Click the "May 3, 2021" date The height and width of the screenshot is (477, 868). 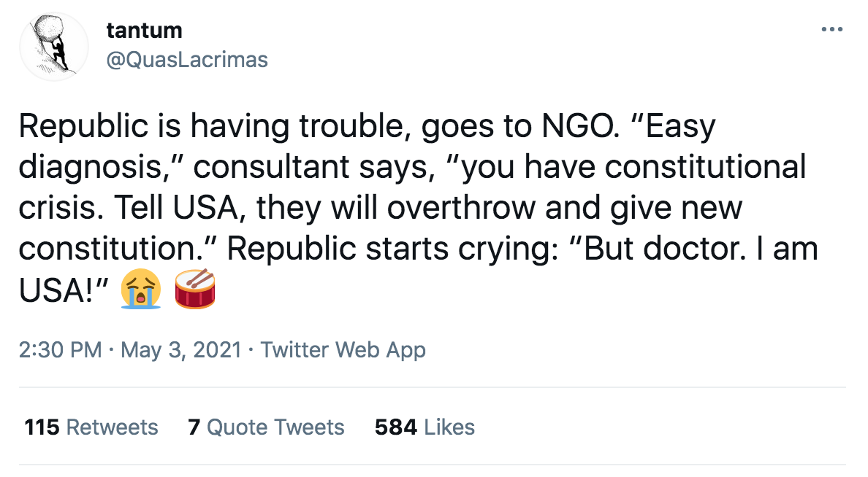coord(180,350)
